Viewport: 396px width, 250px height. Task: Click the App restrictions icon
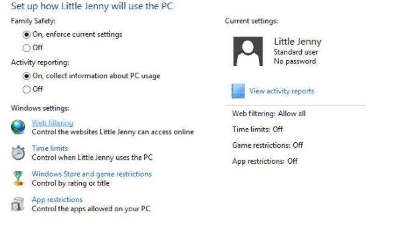(x=18, y=204)
